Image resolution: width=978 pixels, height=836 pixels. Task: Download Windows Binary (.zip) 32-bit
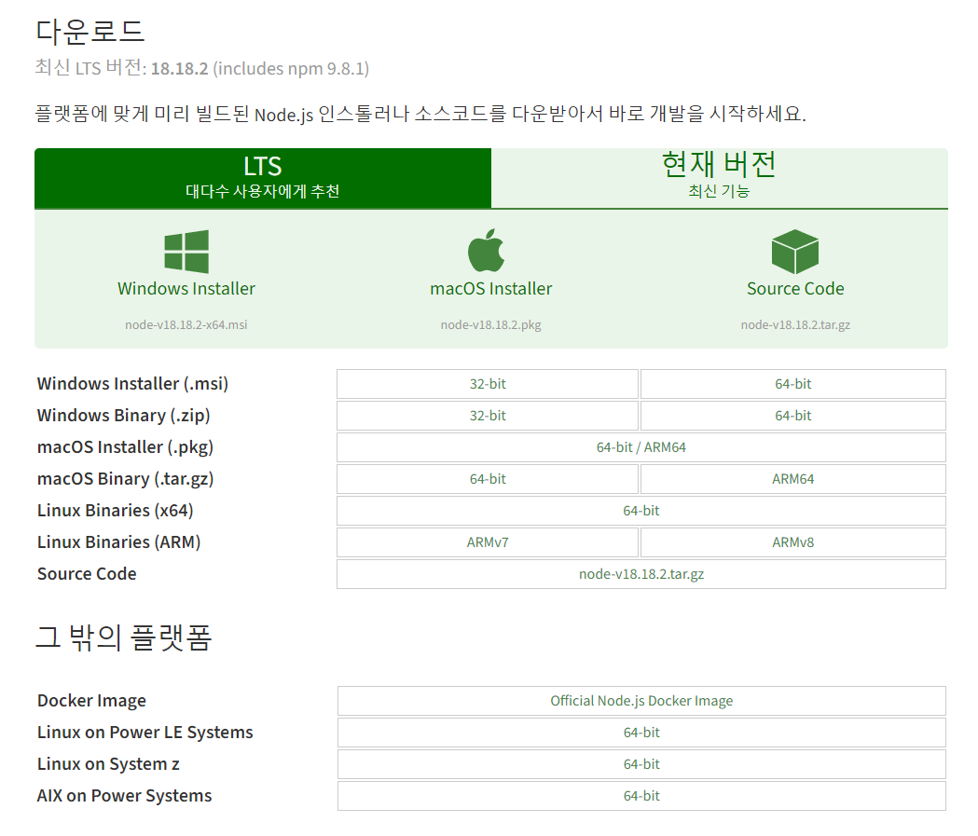488,416
